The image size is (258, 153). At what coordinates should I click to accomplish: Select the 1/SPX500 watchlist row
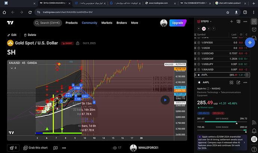coord(222,43)
